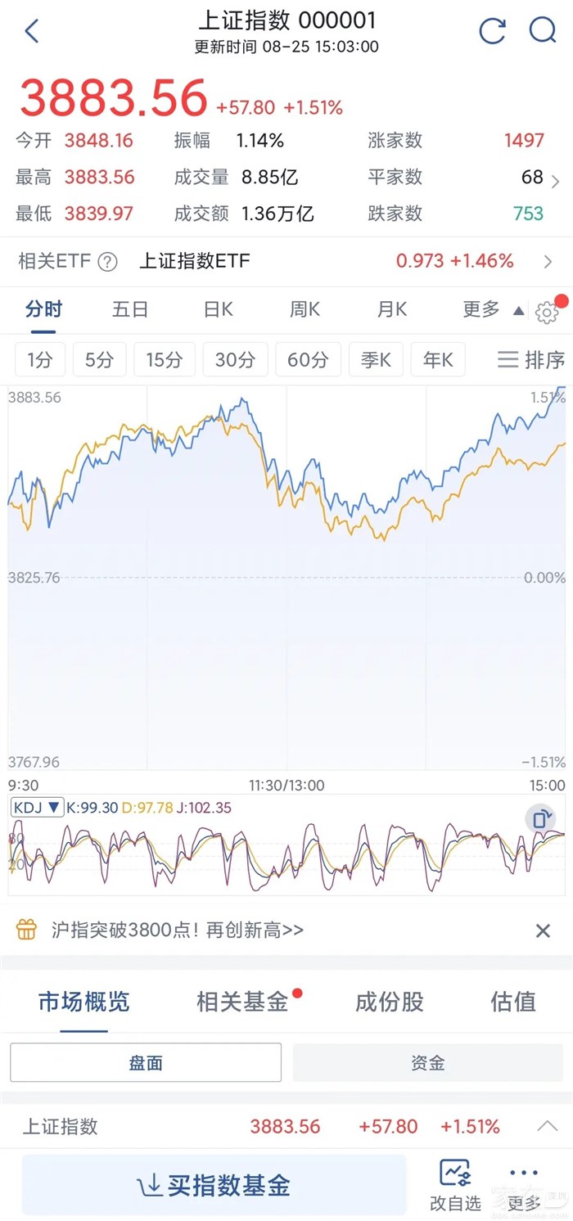Tap the back arrow icon
Viewport: 573px width, 1221px height.
pos(32,32)
